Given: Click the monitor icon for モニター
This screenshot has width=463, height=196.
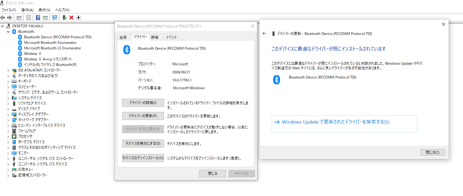Looking at the screenshot, I should [x=14, y=153].
